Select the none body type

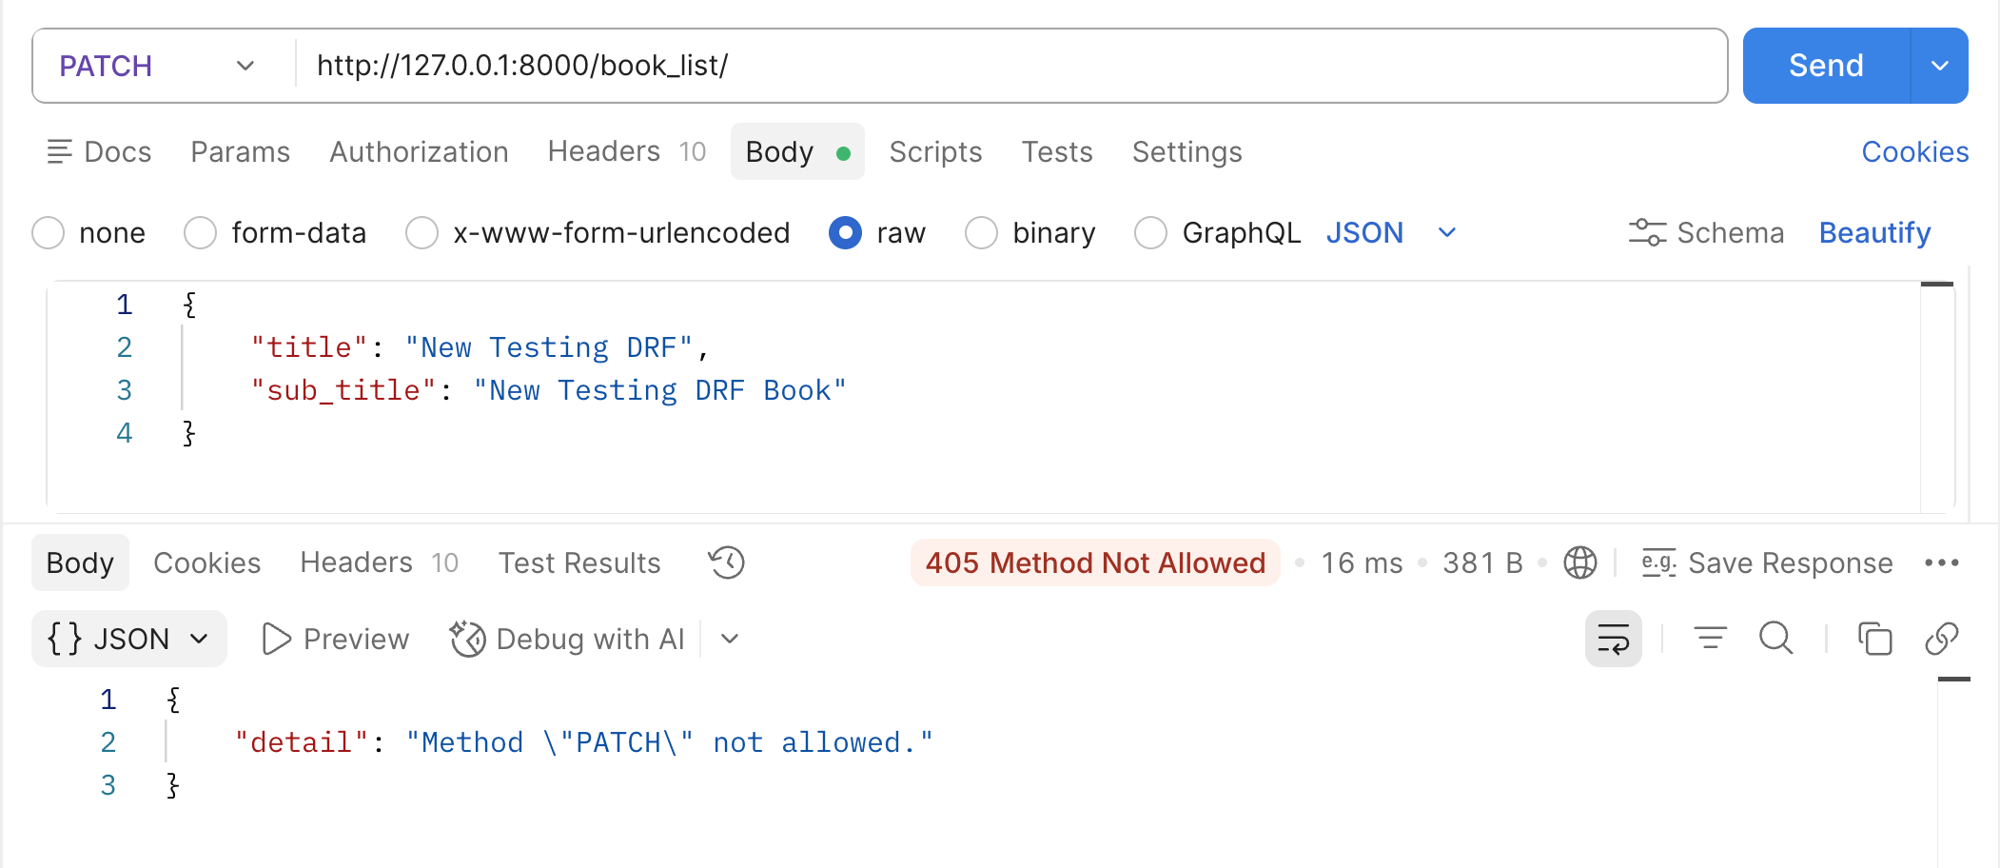49,232
